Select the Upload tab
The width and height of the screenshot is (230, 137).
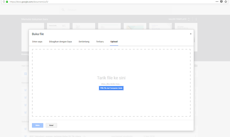(x=114, y=41)
